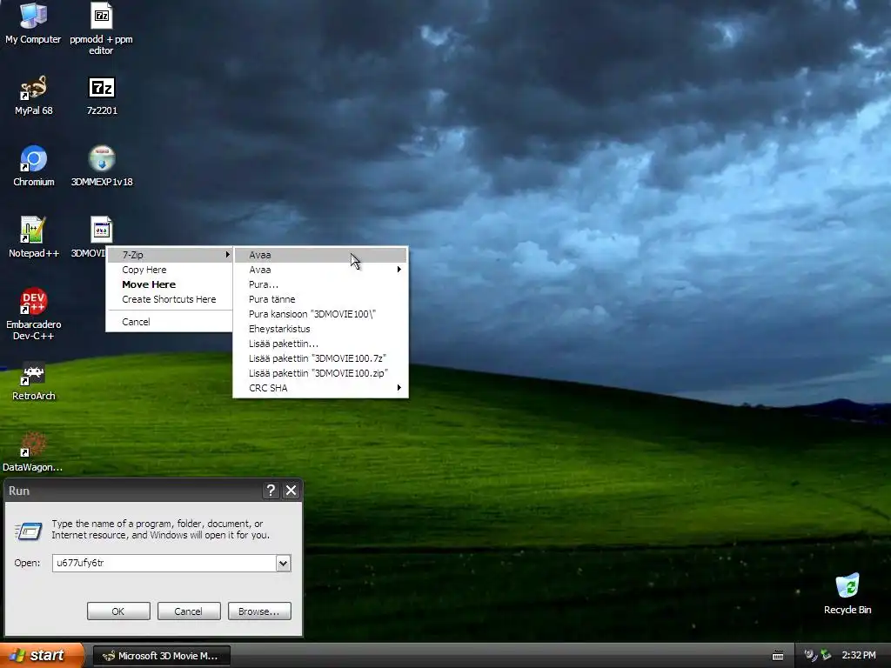This screenshot has width=891, height=668.
Task: Choose Create Shortcuts Here
Action: [x=170, y=299]
